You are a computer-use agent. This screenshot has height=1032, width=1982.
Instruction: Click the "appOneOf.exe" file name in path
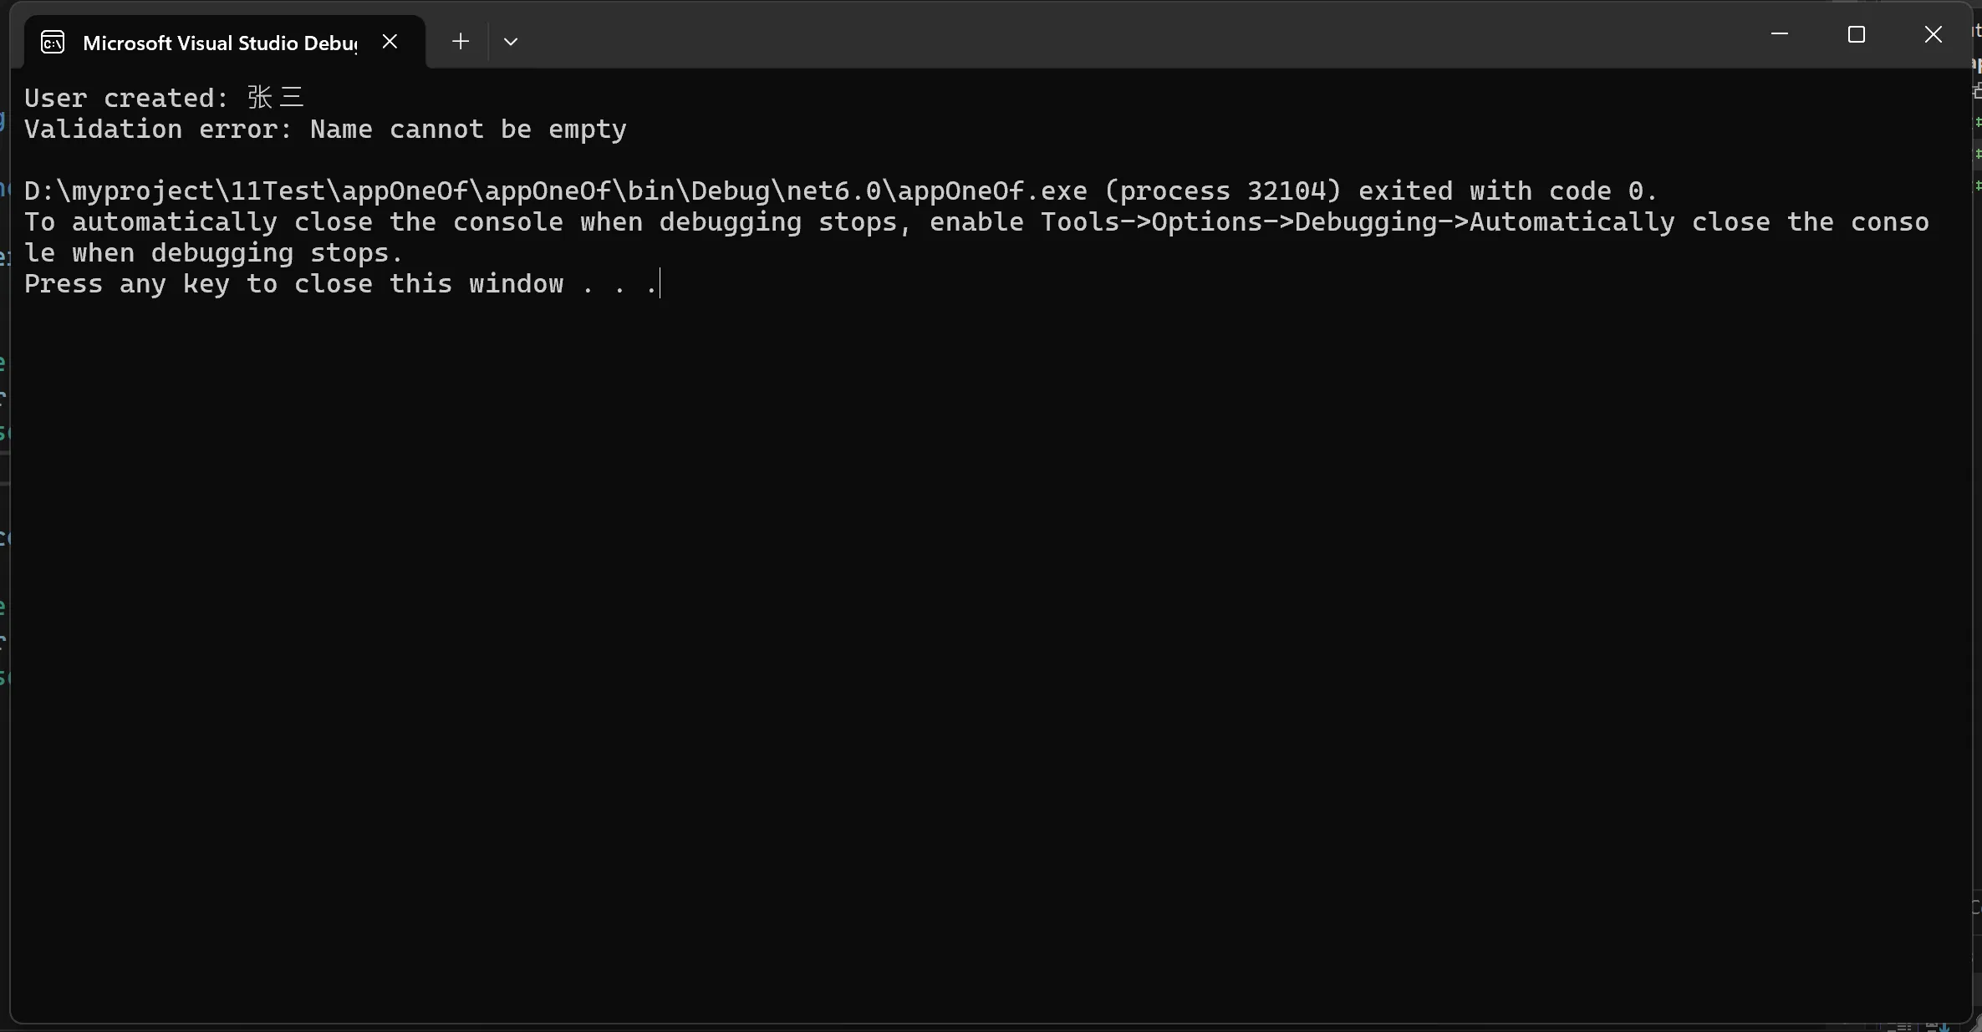(991, 191)
